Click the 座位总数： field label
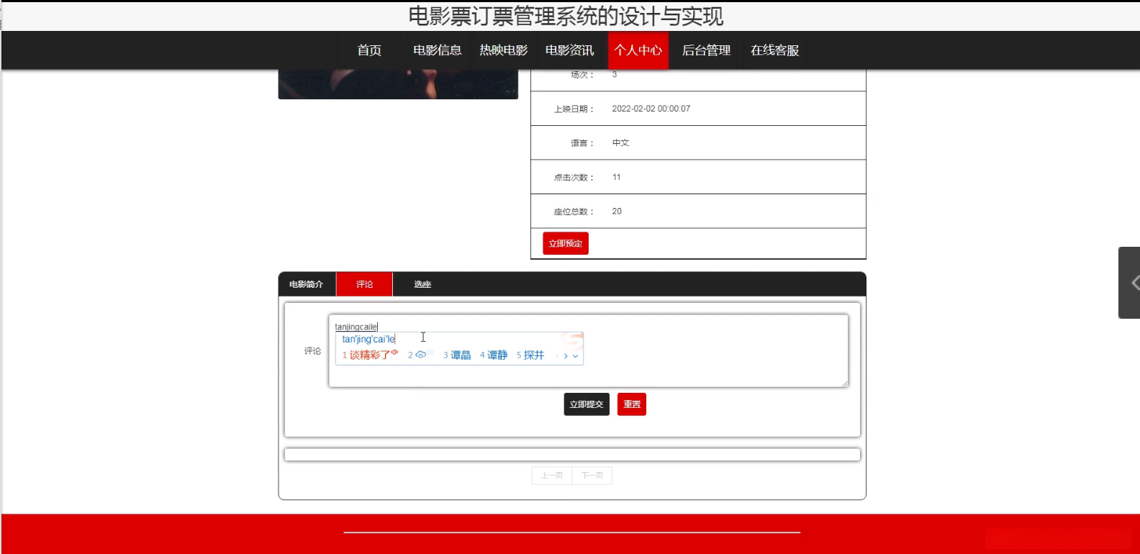Image resolution: width=1140 pixels, height=554 pixels. coord(574,212)
